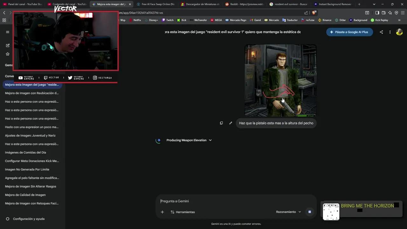Open the Binance bookmark
The width and height of the screenshot is (407, 229).
[325, 20]
